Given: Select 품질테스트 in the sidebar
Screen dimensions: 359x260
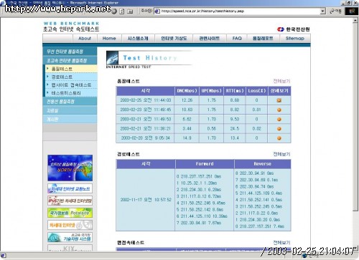Looking at the screenshot, I should pos(71,69).
